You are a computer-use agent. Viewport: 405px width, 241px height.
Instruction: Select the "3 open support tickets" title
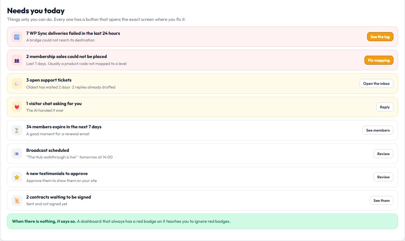click(49, 80)
